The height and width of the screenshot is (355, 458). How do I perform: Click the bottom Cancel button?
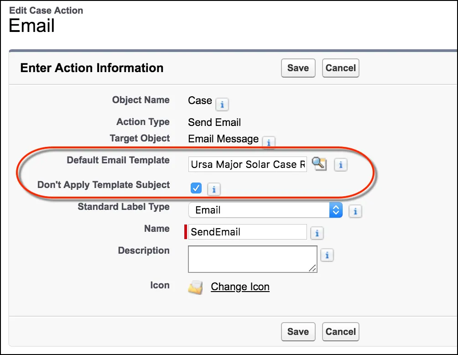pyautogui.click(x=341, y=332)
